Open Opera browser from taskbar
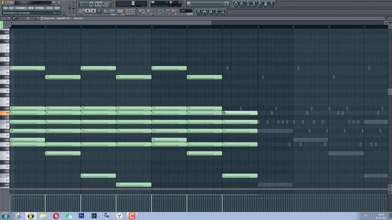Image resolution: width=392 pixels, height=220 pixels. point(56,216)
